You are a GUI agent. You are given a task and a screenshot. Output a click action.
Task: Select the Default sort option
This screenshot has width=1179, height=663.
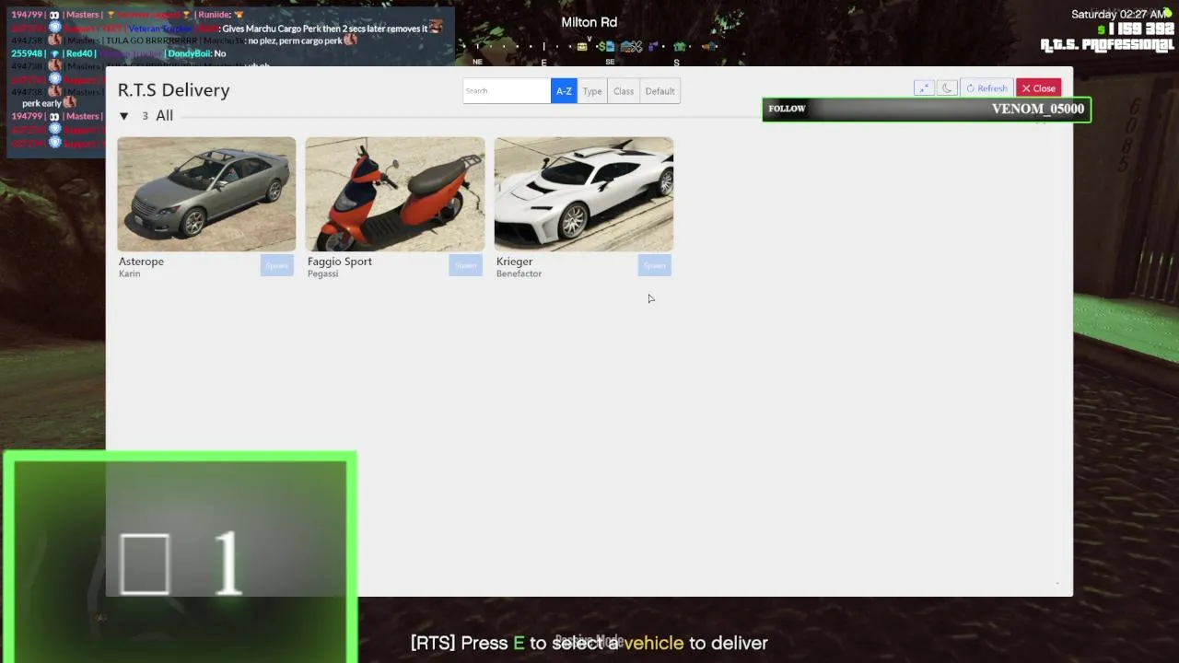click(660, 91)
